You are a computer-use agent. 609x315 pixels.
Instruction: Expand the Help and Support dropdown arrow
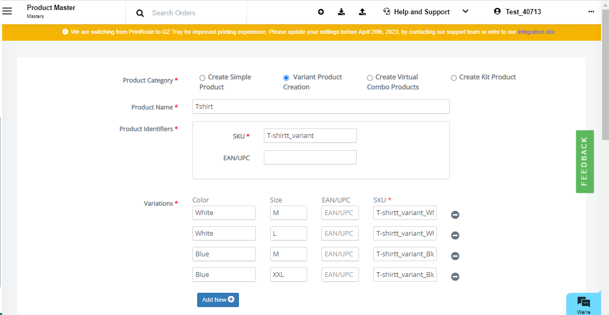465,12
